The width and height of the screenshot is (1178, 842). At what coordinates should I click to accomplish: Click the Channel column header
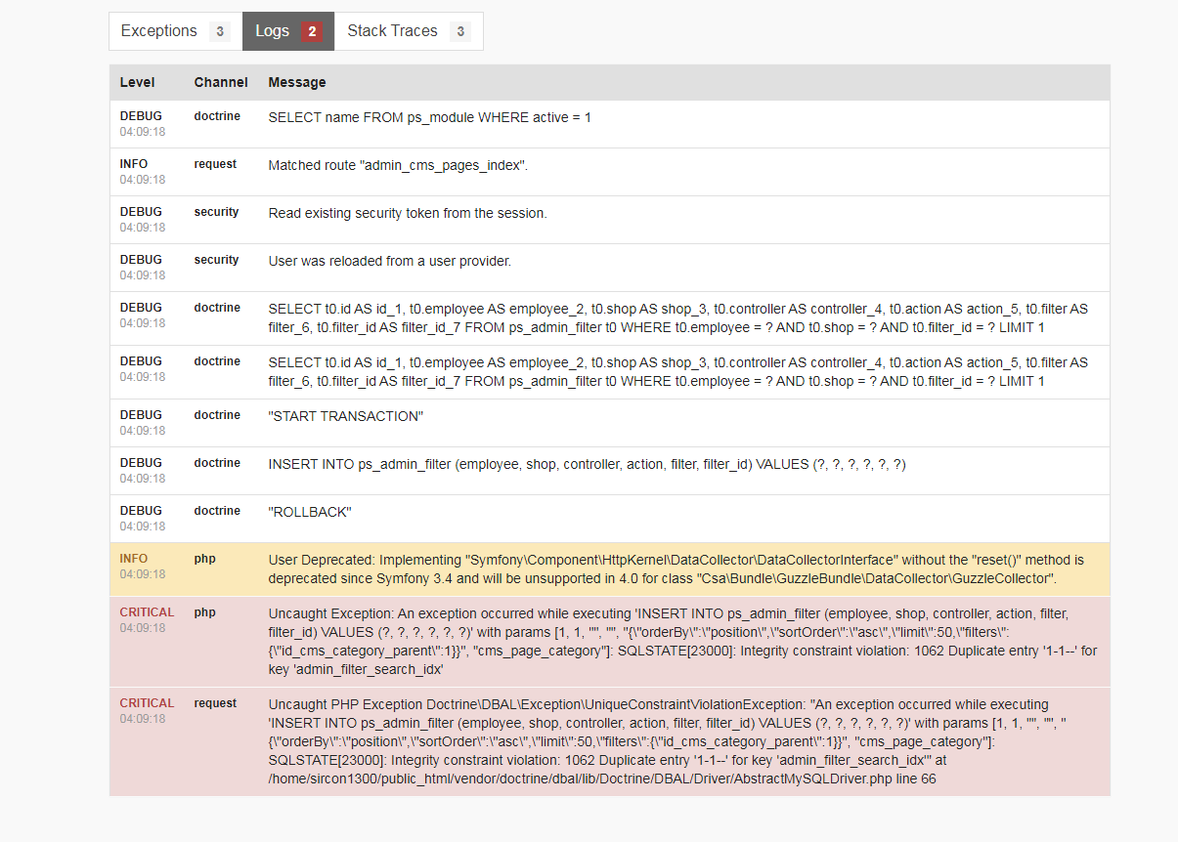click(221, 83)
